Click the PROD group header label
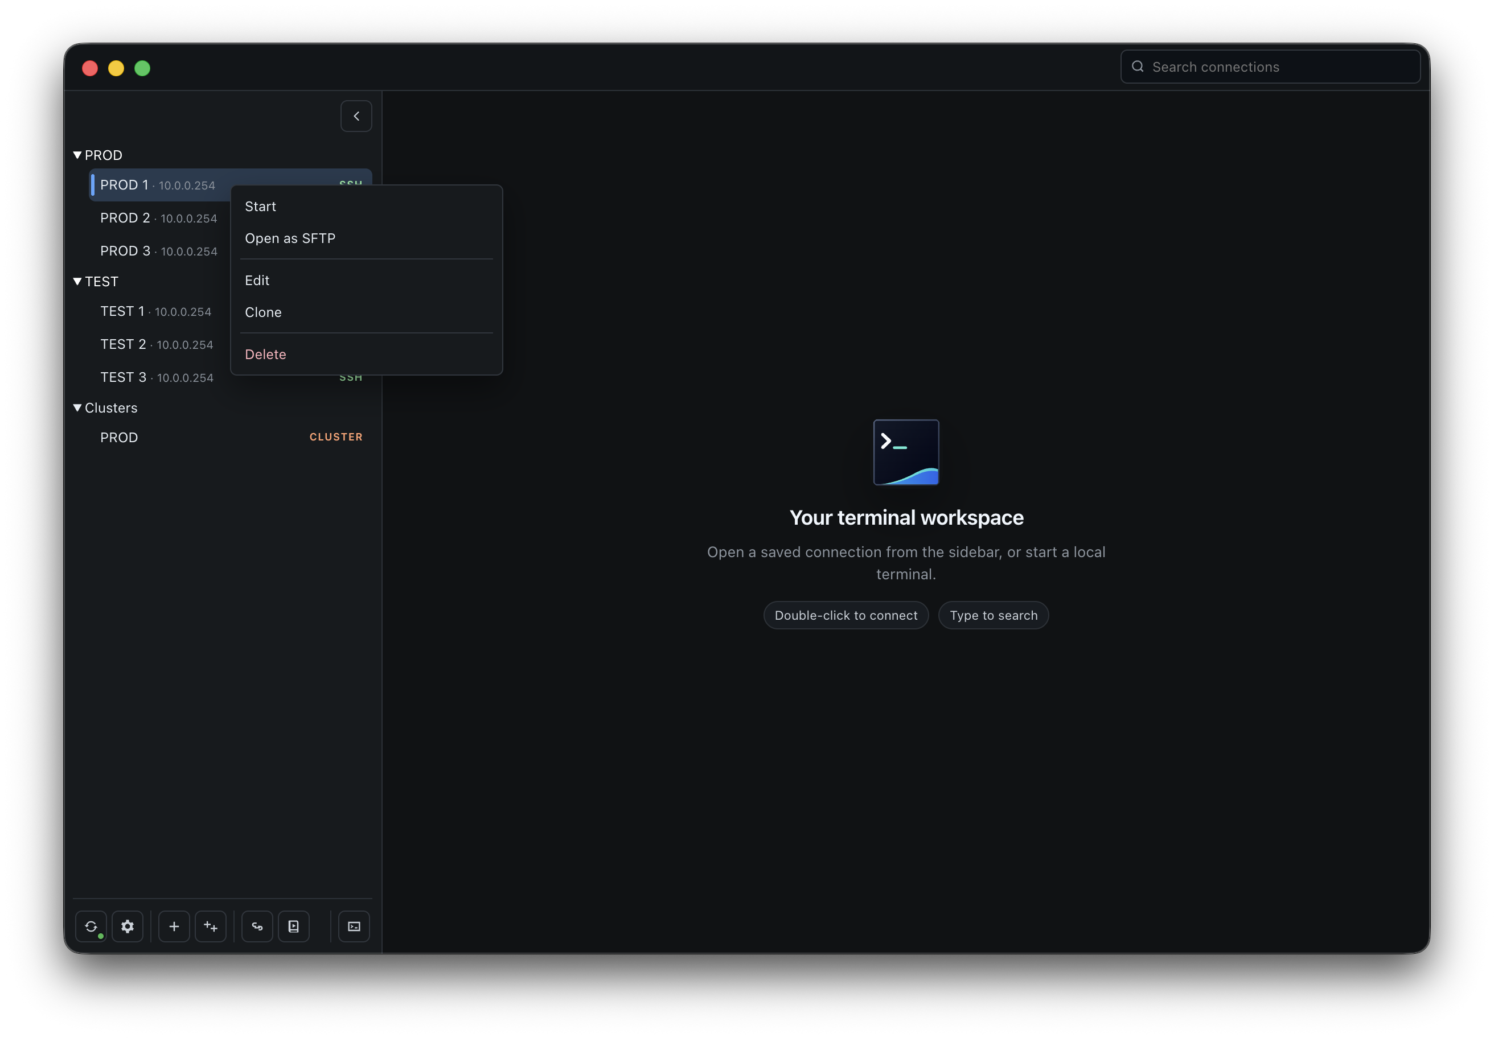 pyautogui.click(x=104, y=155)
